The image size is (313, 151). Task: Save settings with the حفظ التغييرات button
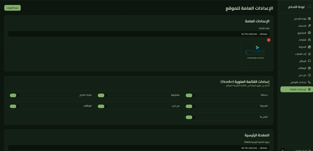[x=12, y=8]
